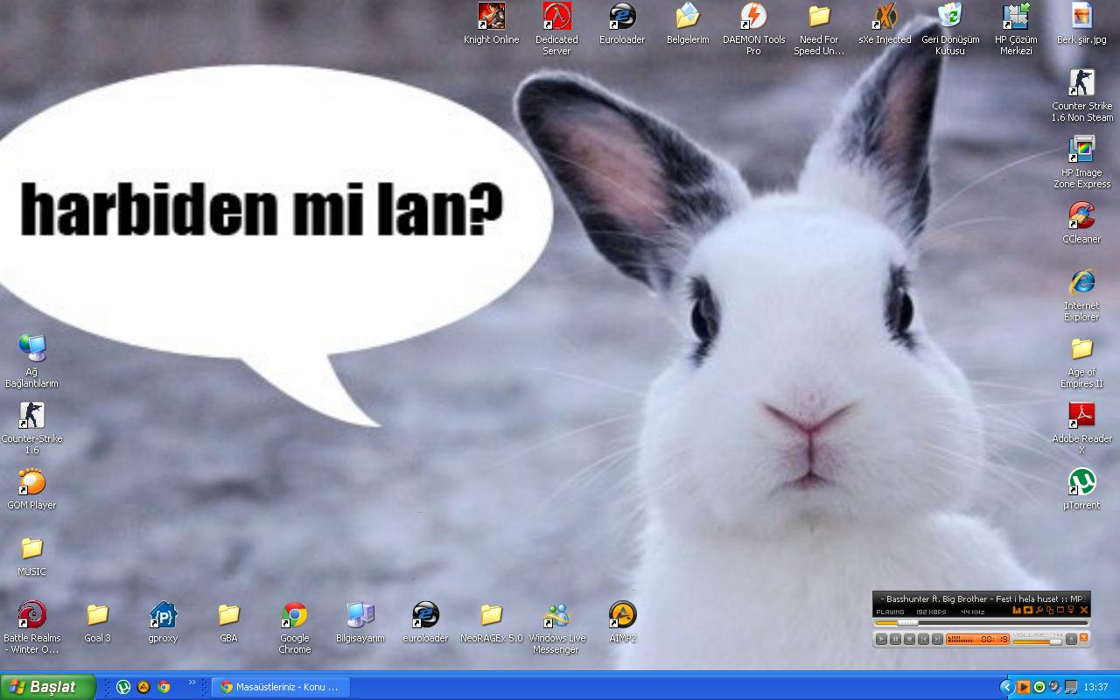Skip to next track in AIMP

[x=937, y=639]
